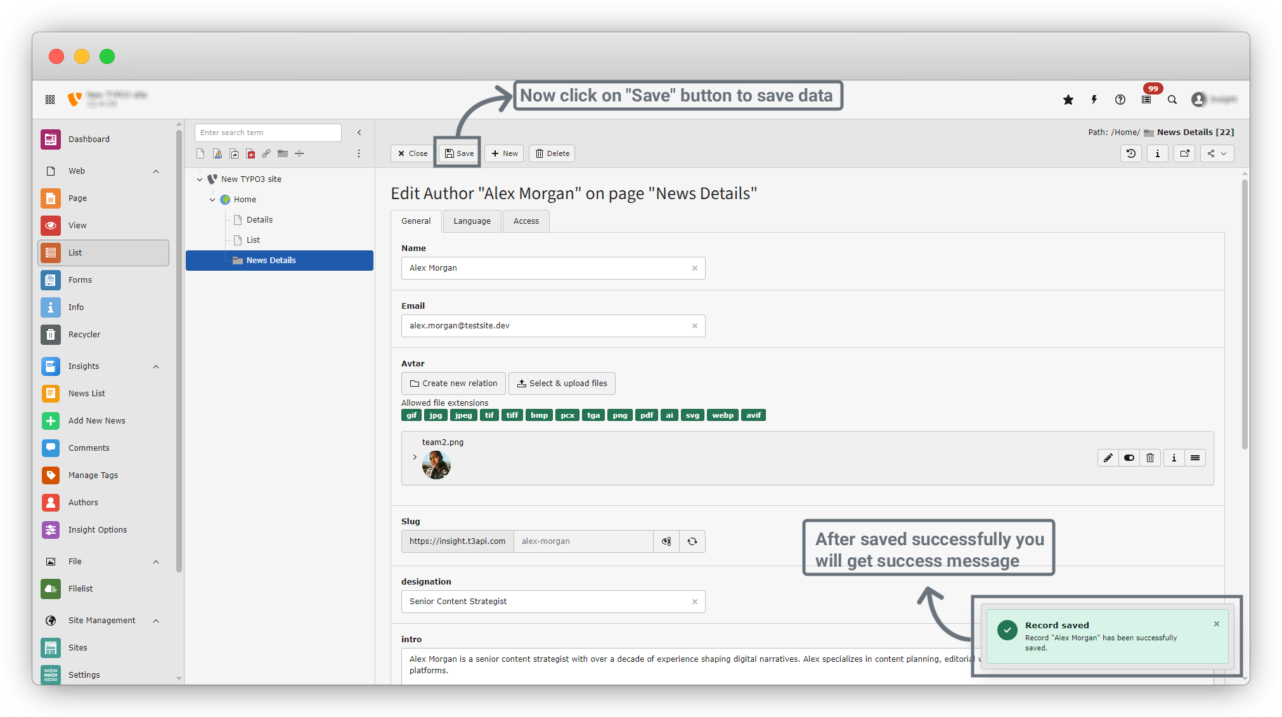
Task: Recalculate the slug with refresh icon
Action: pos(692,541)
